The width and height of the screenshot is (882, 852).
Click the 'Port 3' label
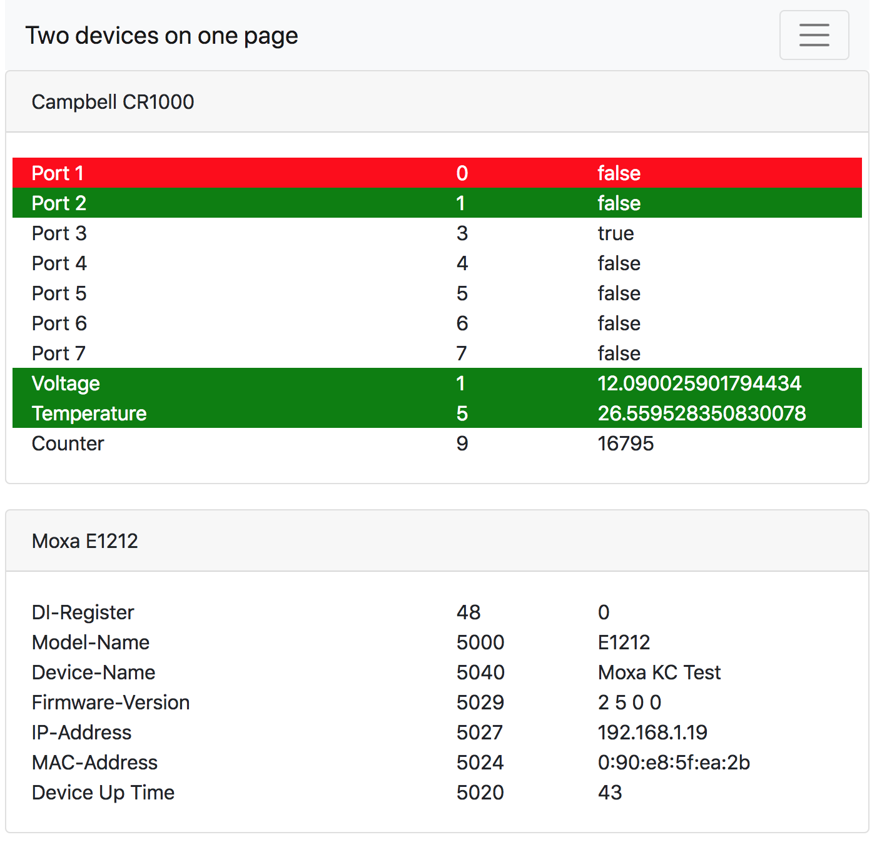click(59, 233)
